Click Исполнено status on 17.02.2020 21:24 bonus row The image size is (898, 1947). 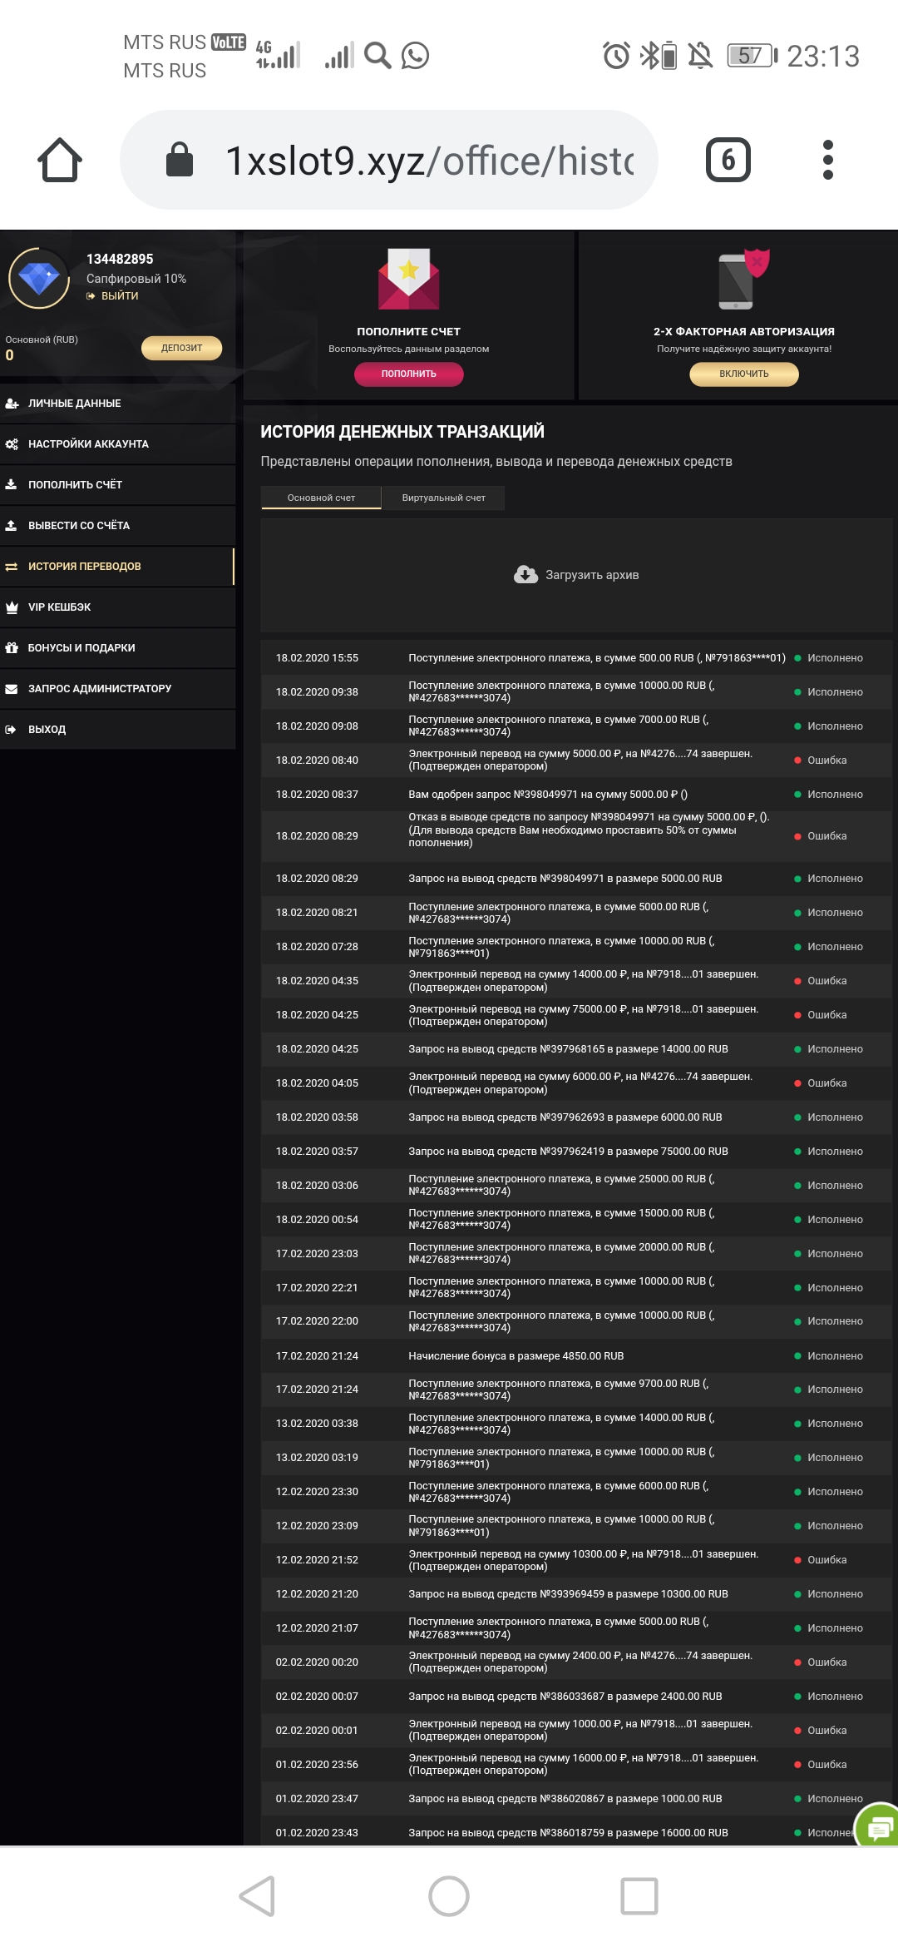828,1356
